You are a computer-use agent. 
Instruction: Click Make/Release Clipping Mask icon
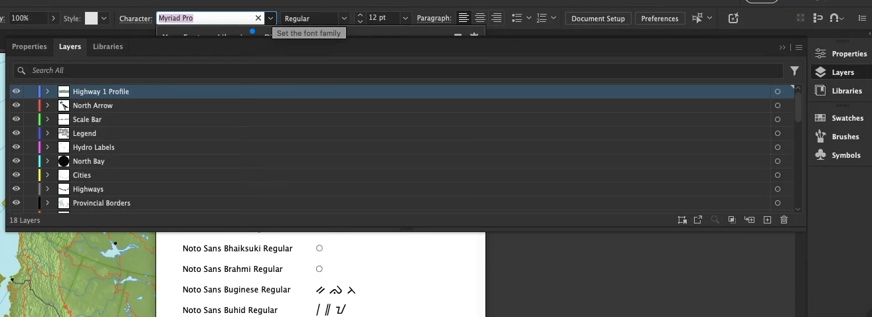coord(732,220)
